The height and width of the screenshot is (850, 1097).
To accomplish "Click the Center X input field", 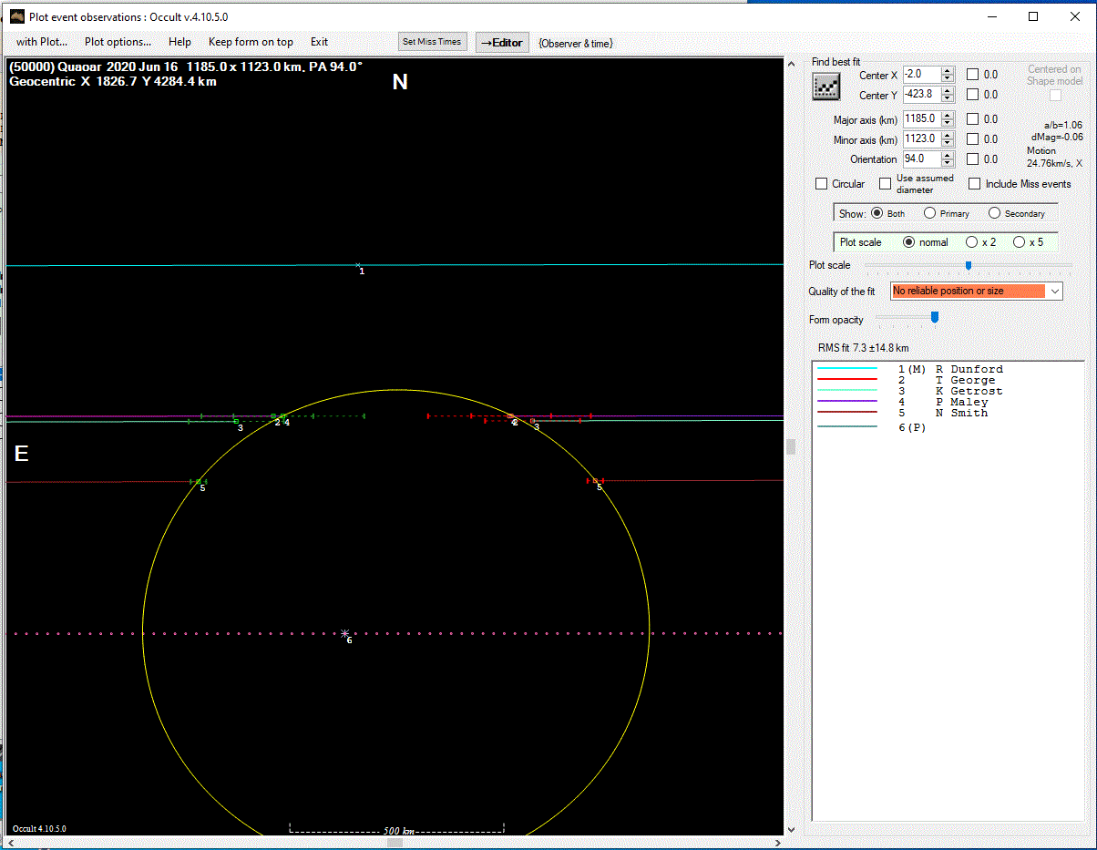I will point(921,75).
